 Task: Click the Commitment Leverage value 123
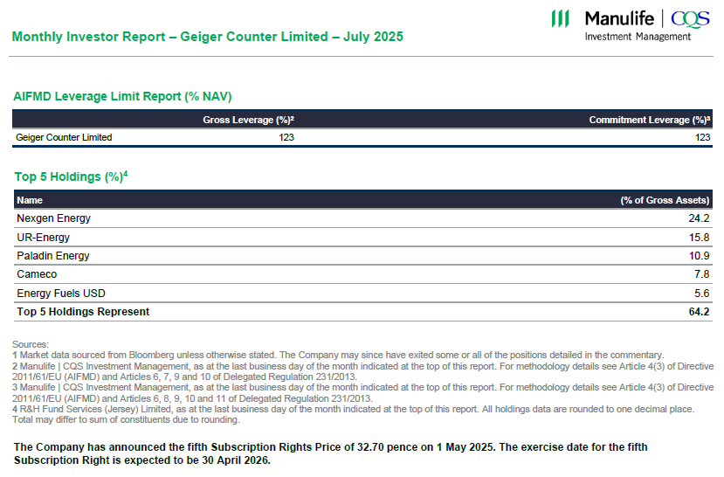(703, 137)
